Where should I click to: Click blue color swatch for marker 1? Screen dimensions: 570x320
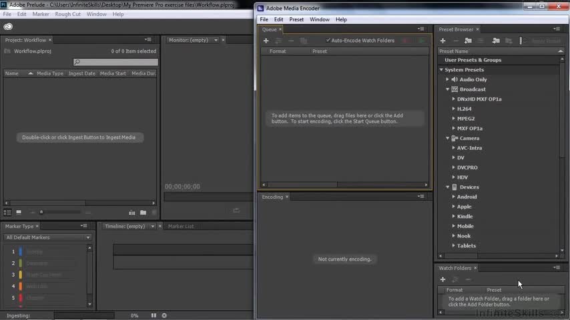20,251
